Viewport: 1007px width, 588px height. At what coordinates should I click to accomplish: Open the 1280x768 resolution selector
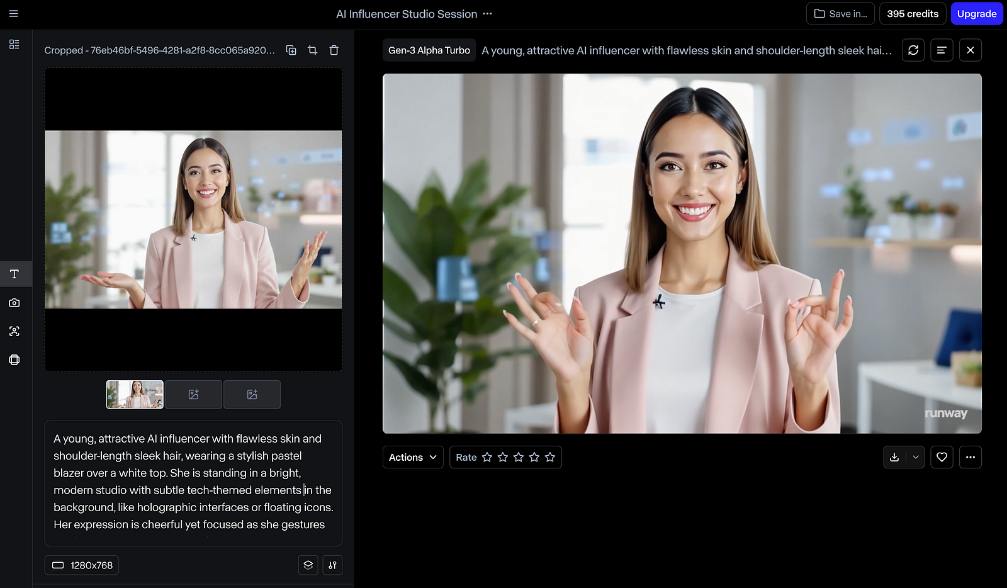81,565
